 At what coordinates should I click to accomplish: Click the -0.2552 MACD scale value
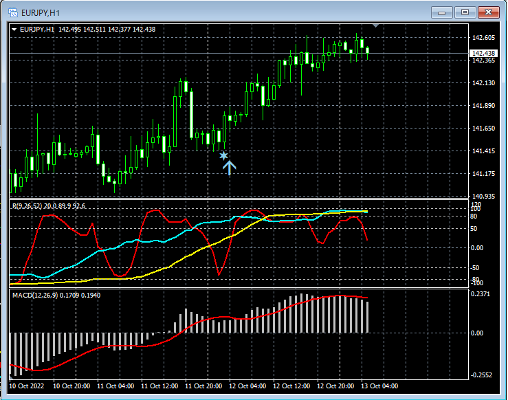pos(481,375)
